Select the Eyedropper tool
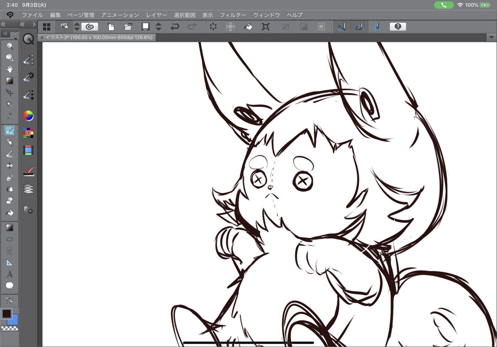The width and height of the screenshot is (497, 347). tap(9, 116)
